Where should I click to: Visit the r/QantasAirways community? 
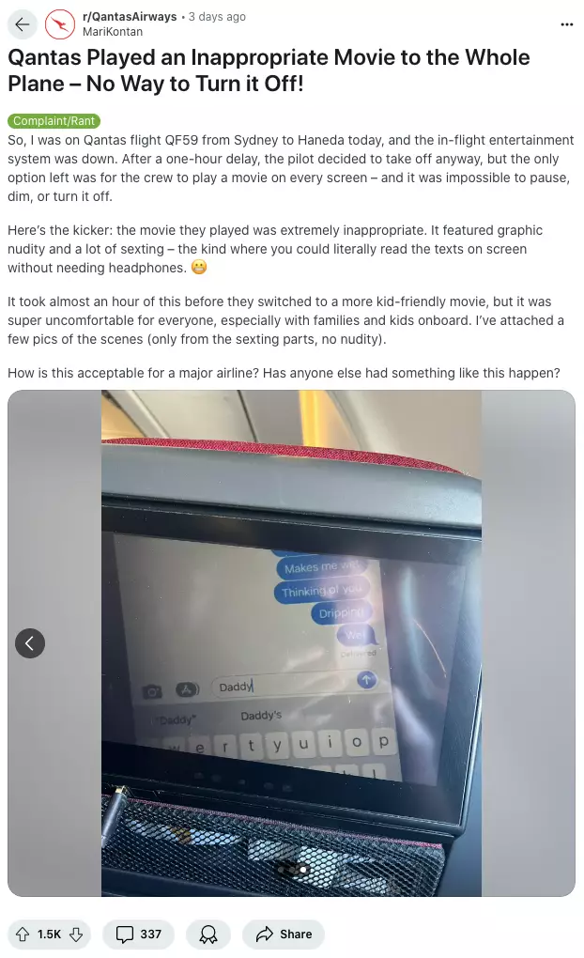(130, 17)
